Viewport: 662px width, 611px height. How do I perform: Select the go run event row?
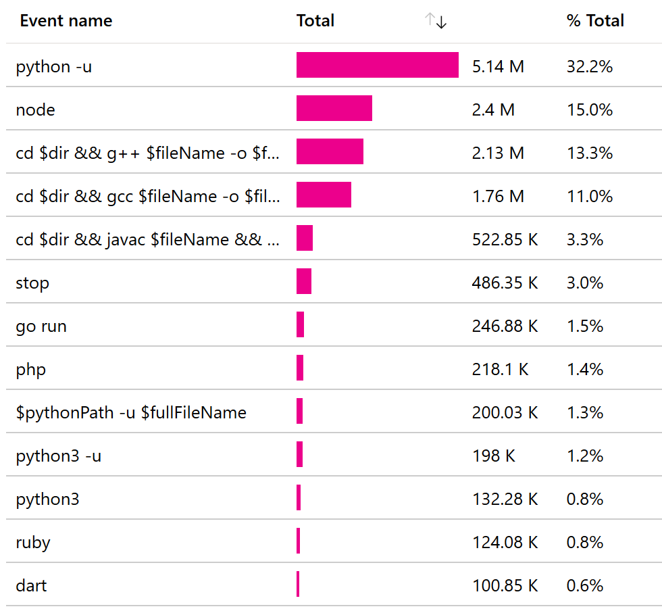[41, 326]
